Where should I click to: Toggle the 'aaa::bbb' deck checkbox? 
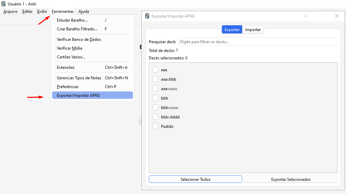pos(155,79)
